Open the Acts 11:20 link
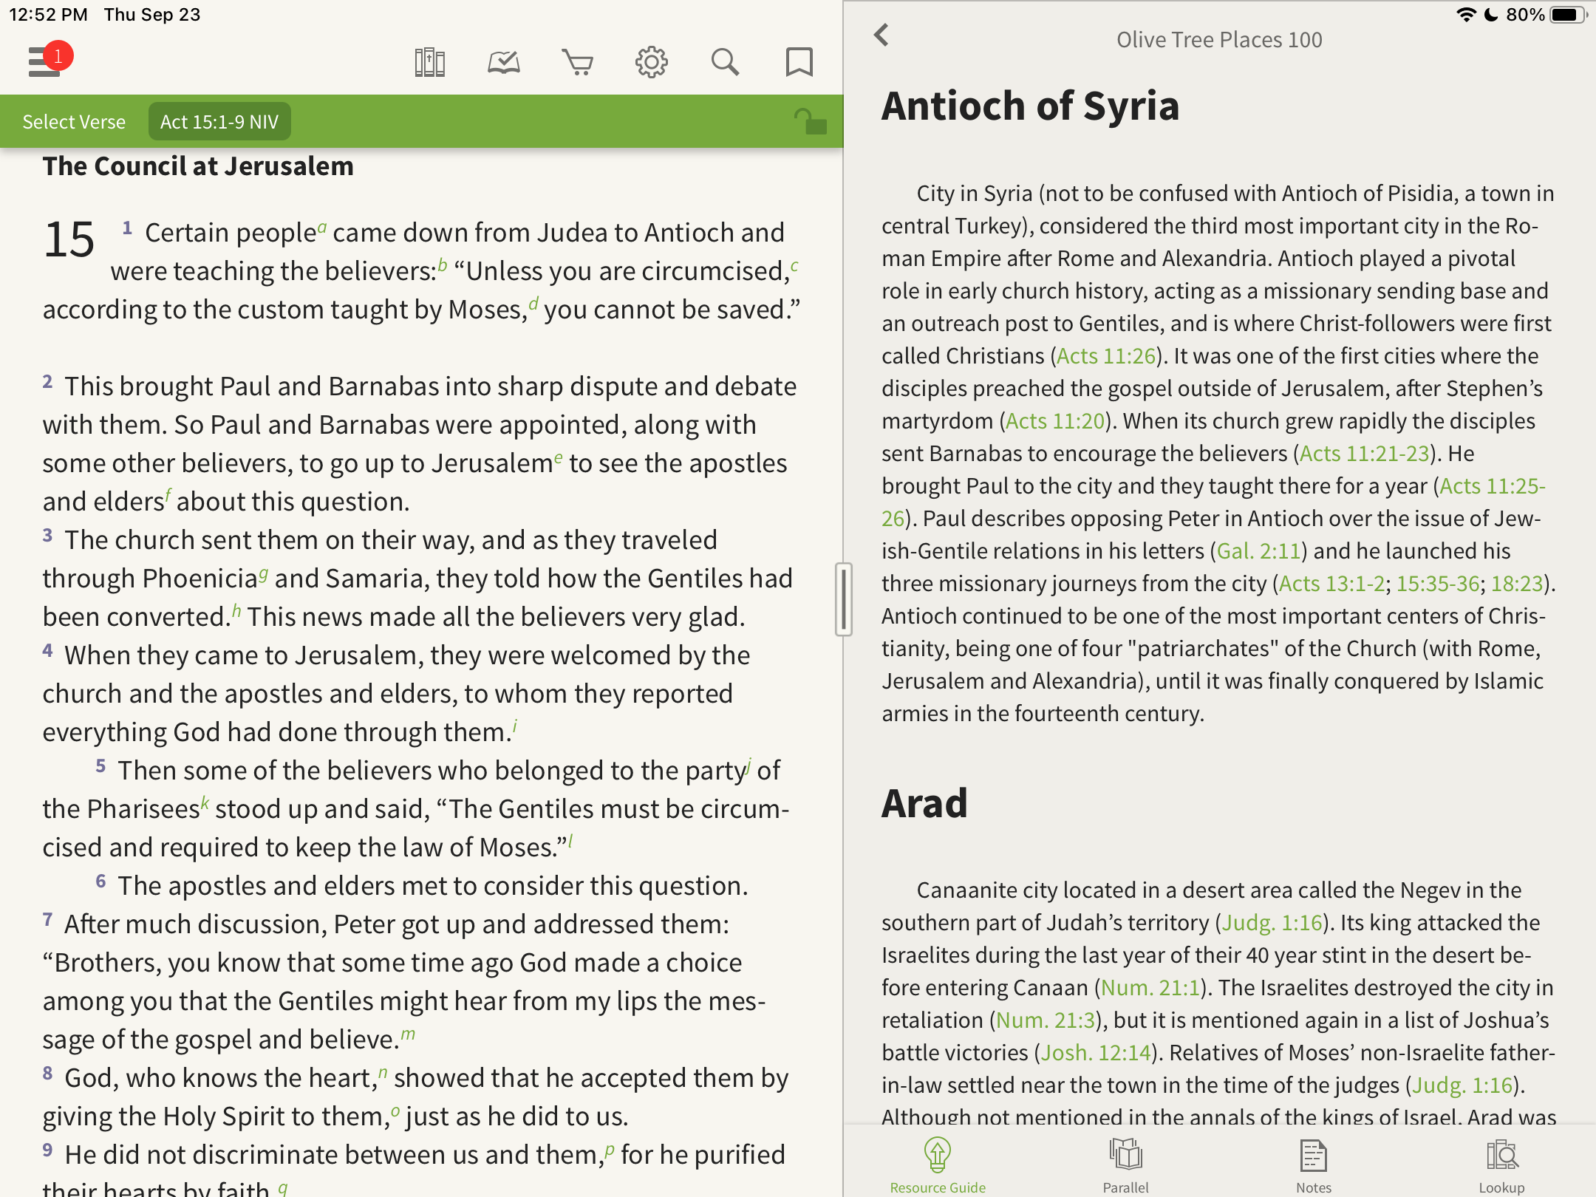This screenshot has height=1197, width=1596. [1055, 421]
